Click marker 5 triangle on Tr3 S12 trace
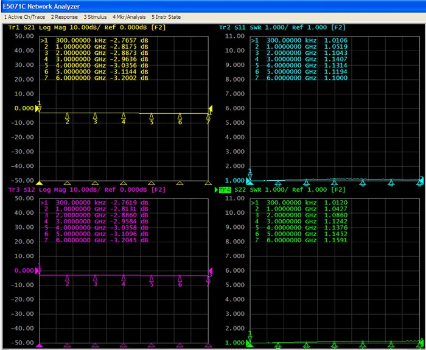 152,278
